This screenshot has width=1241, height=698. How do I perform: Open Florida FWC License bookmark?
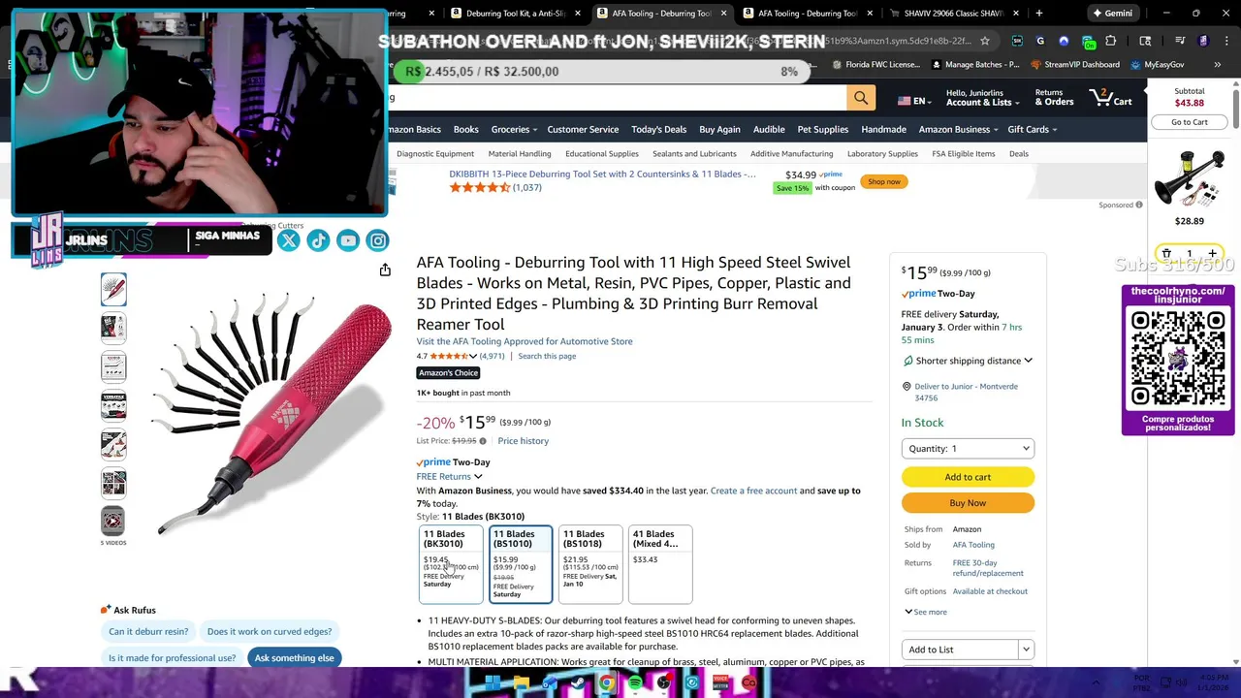876,65
